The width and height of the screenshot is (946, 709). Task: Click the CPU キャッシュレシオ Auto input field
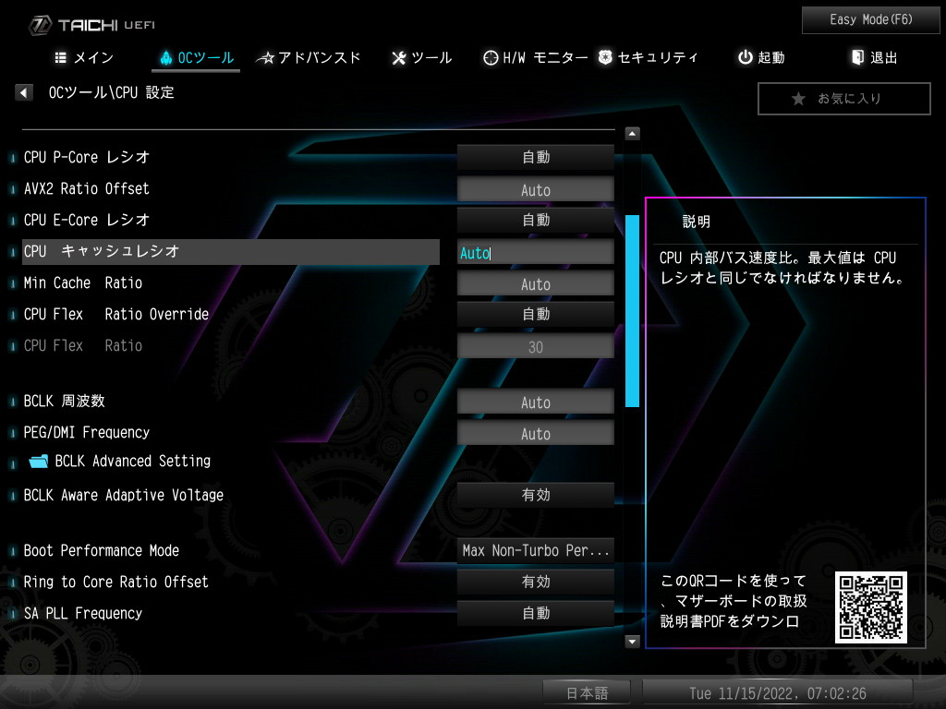[x=535, y=252]
